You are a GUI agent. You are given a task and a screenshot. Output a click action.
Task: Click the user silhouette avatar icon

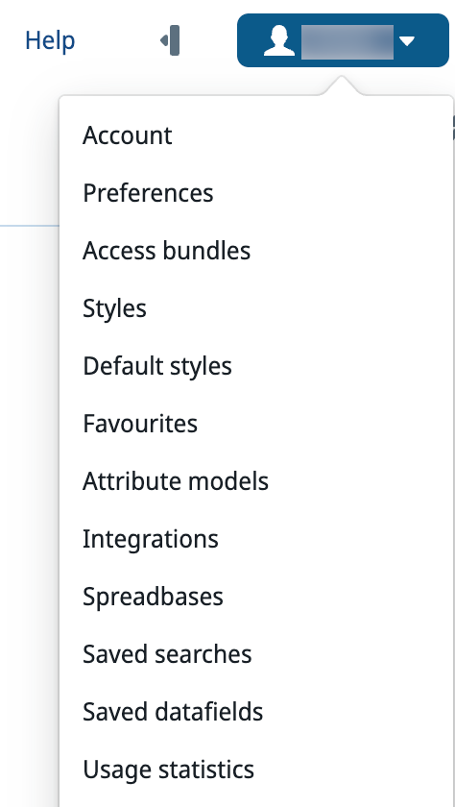(x=279, y=40)
